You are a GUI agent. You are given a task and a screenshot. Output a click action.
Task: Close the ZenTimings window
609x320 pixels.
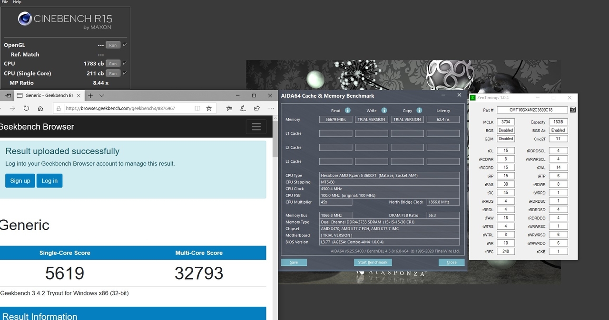570,98
